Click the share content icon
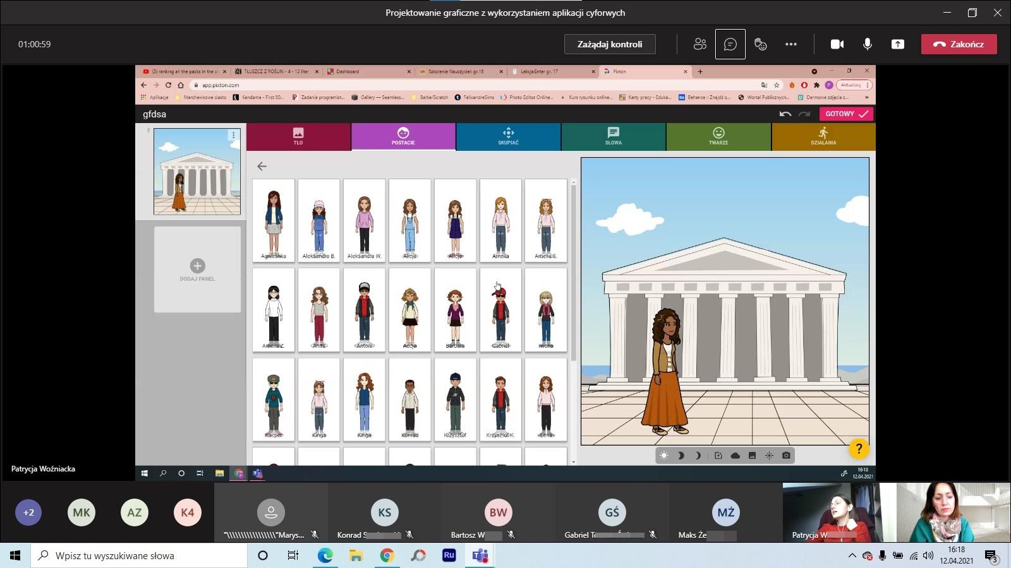 pyautogui.click(x=898, y=44)
